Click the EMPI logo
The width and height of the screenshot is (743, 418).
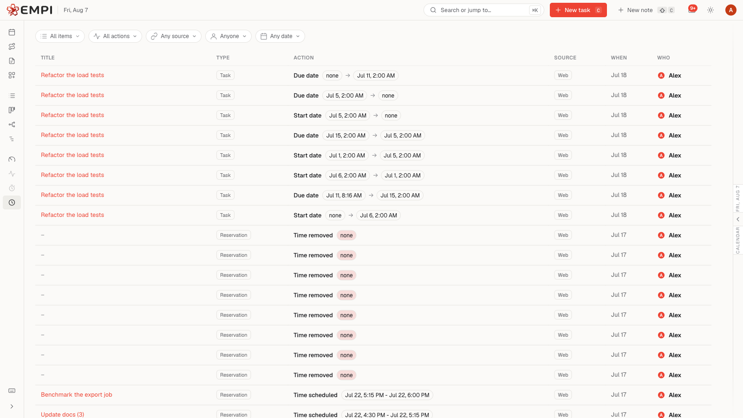point(30,10)
